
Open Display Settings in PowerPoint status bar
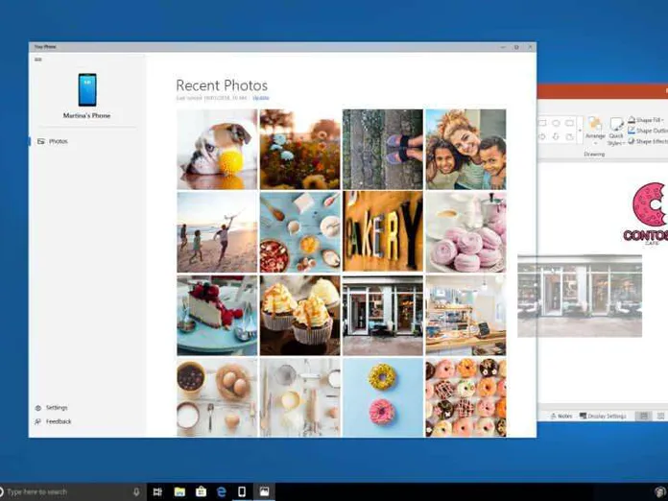coord(604,416)
